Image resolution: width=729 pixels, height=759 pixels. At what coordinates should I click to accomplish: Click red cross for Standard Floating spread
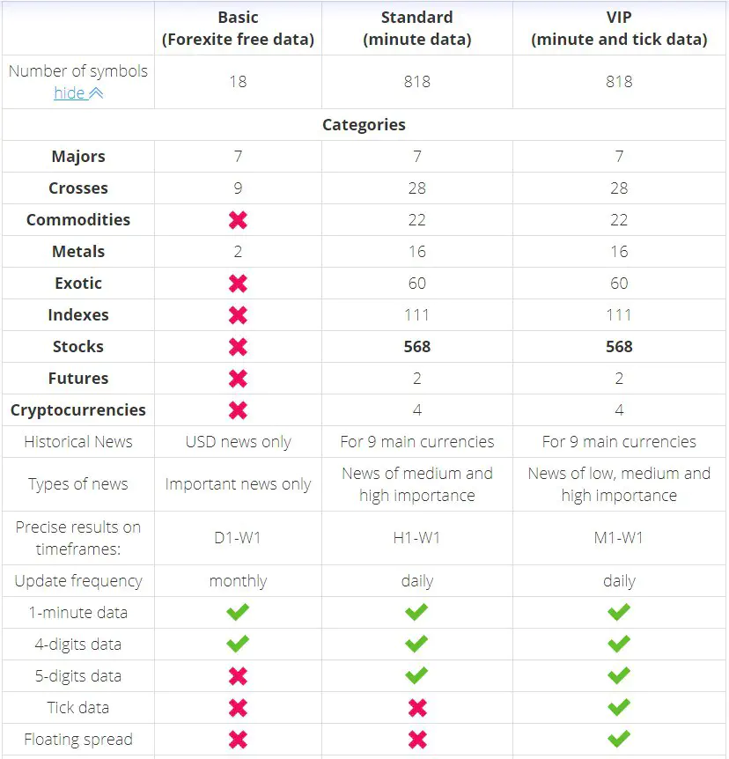[417, 740]
